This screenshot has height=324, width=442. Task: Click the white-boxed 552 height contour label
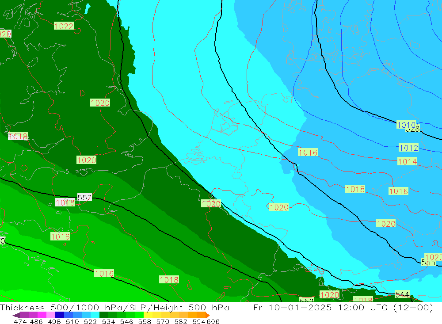tap(84, 198)
